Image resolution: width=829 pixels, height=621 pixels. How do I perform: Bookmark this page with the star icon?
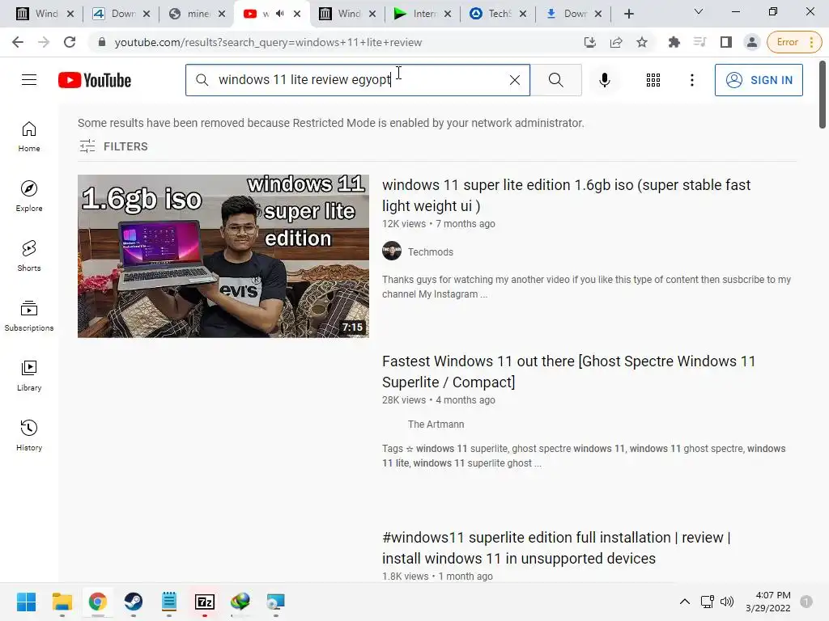pyautogui.click(x=642, y=42)
